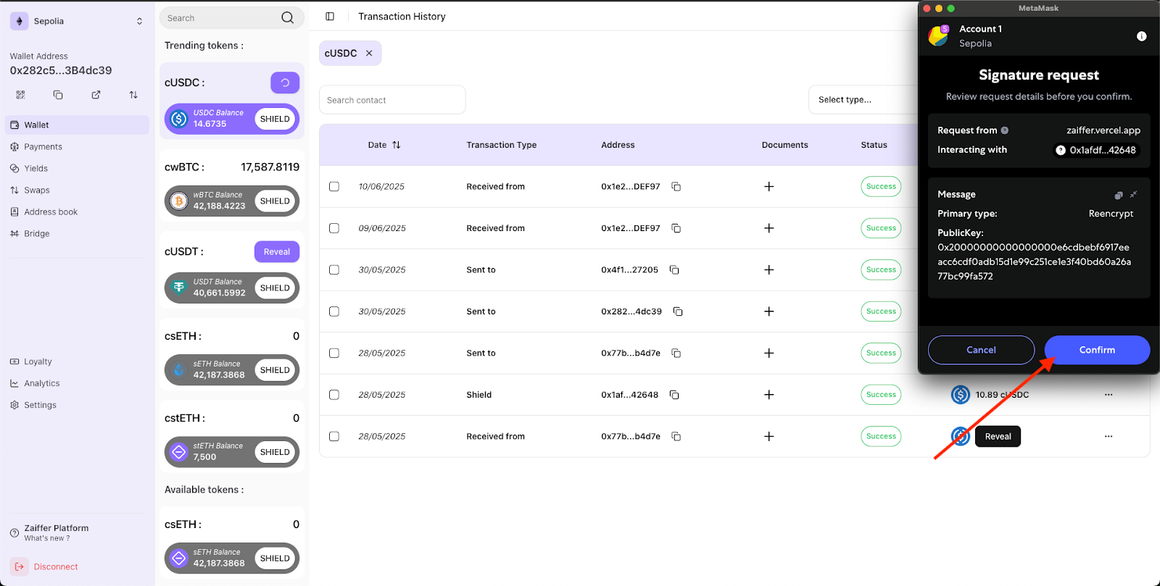This screenshot has height=586, width=1160.
Task: Cancel the MetaMask signature request
Action: 981,350
